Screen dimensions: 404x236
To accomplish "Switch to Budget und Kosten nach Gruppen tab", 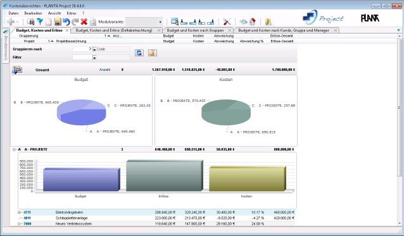I will click(x=195, y=30).
